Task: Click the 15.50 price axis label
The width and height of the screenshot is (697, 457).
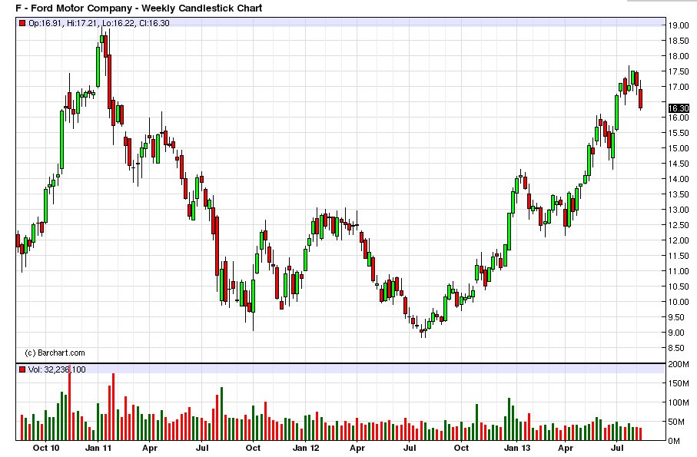Action: 679,133
